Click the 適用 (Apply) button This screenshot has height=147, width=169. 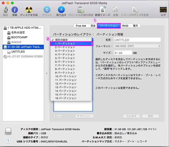click(150, 116)
